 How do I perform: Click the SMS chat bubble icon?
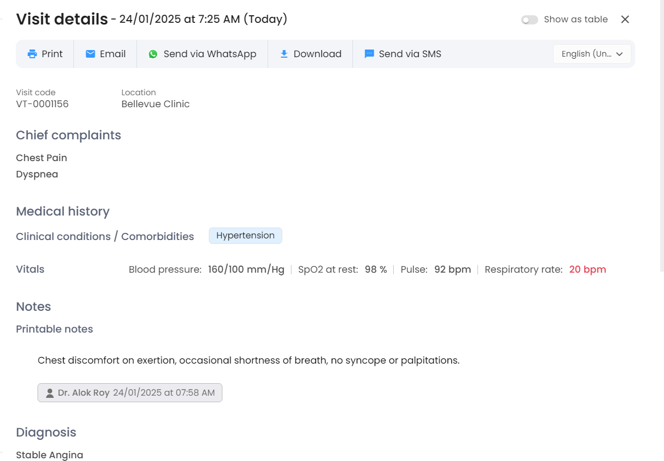pos(369,54)
